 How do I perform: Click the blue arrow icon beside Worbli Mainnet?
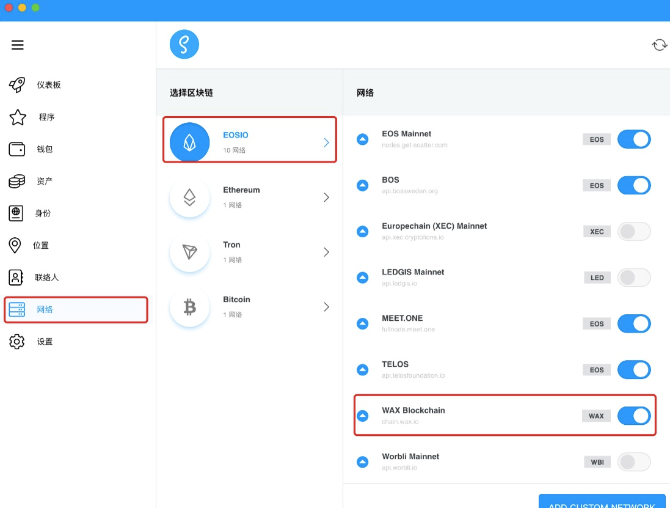pyautogui.click(x=362, y=462)
